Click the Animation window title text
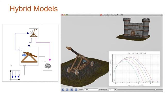165x93 pixels. point(113,15)
